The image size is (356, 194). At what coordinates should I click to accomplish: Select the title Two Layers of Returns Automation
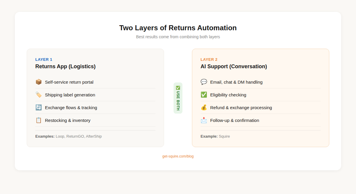coord(178,28)
